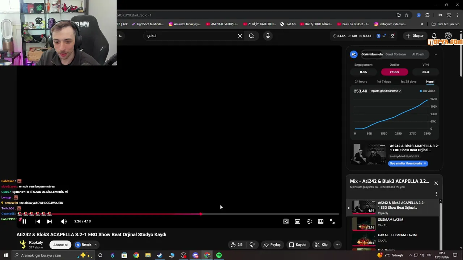Open Windows Start menu
This screenshot has width=463, height=260.
point(5,255)
